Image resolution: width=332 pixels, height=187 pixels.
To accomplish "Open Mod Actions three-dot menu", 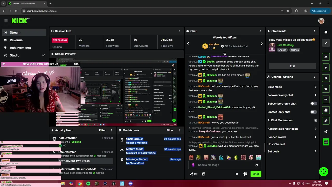I will 179,130.
